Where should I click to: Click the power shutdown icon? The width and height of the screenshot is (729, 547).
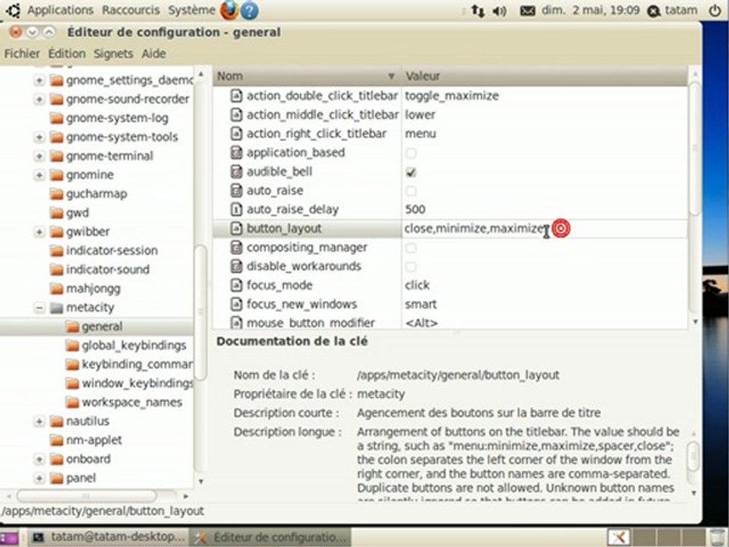point(715,10)
